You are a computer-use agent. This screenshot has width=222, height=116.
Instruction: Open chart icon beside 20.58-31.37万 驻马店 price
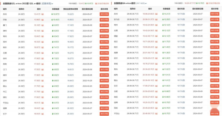coord(156,19)
